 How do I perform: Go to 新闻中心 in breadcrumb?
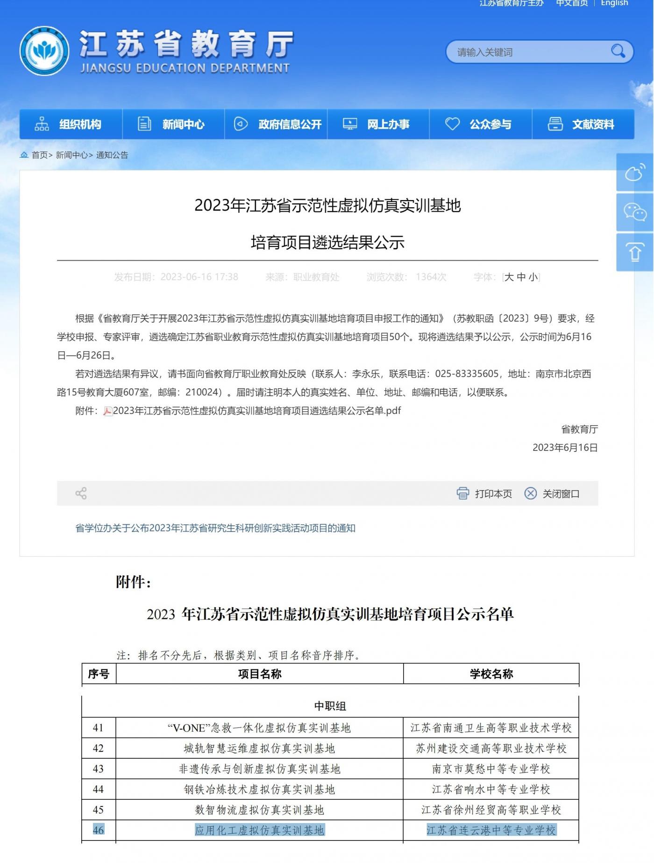[71, 155]
